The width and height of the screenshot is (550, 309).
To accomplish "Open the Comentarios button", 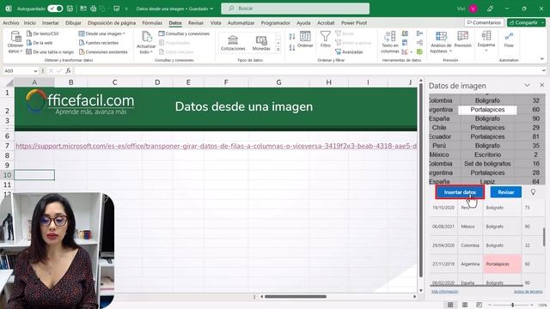I will (x=484, y=22).
